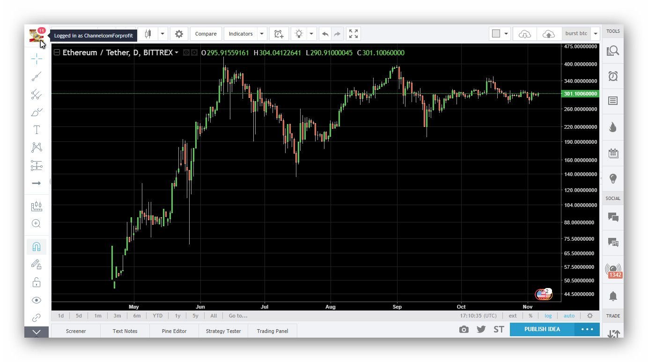Click the burst btc layout name
648x362 pixels.
576,34
